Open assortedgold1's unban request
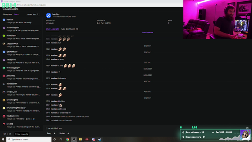 click(x=21, y=29)
